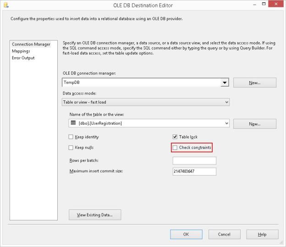Tick the Check constraints checkbox

(x=175, y=148)
